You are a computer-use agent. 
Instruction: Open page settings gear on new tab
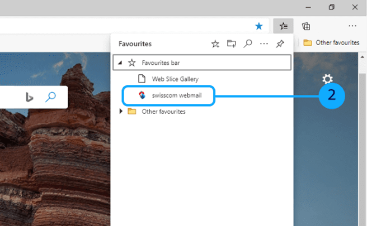pos(328,79)
